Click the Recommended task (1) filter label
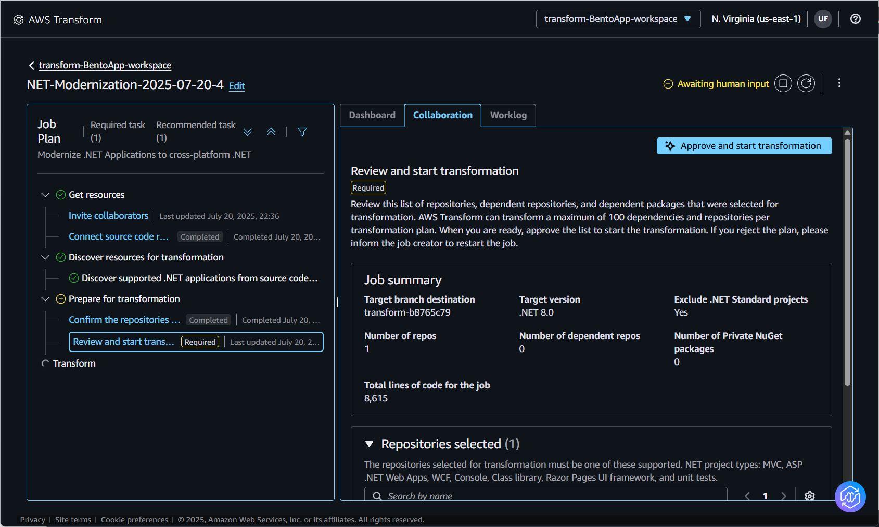This screenshot has height=527, width=879. pos(196,131)
